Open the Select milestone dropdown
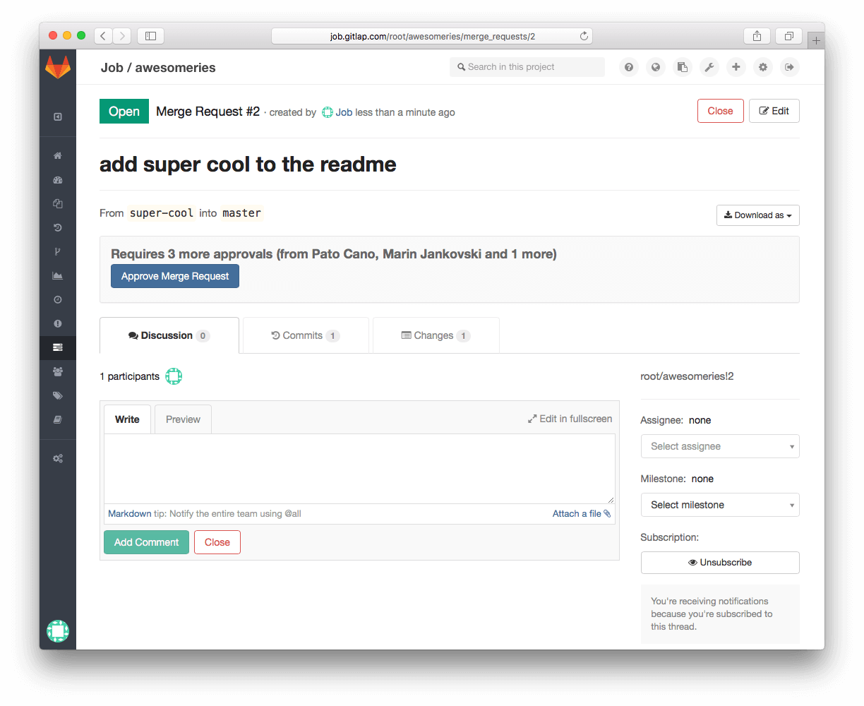This screenshot has height=706, width=864. coord(719,505)
